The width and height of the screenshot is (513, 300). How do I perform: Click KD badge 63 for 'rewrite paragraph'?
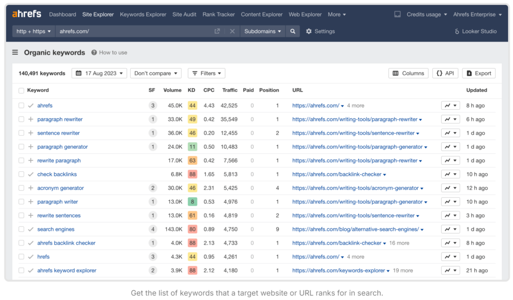[x=192, y=160]
